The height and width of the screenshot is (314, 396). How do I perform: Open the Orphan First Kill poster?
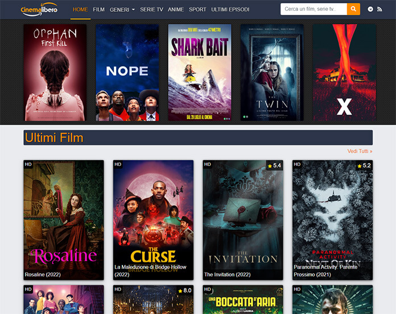pos(55,73)
